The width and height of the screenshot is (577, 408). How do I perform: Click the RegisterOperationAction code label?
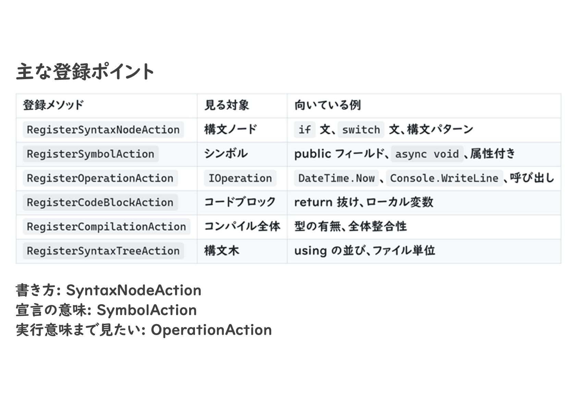(100, 178)
